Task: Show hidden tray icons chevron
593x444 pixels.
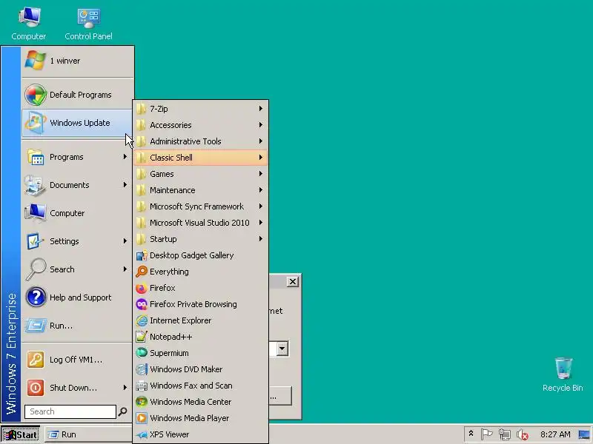Action: click(471, 434)
